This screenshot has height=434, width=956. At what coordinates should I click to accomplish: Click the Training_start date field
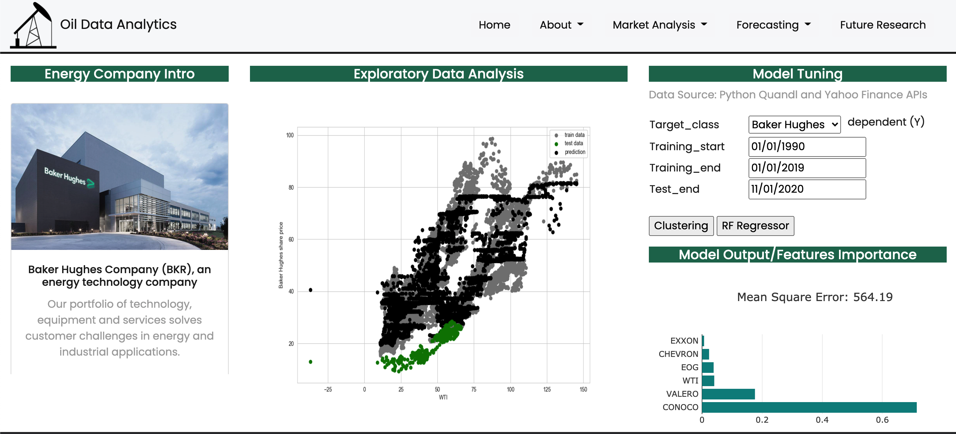[x=806, y=147]
